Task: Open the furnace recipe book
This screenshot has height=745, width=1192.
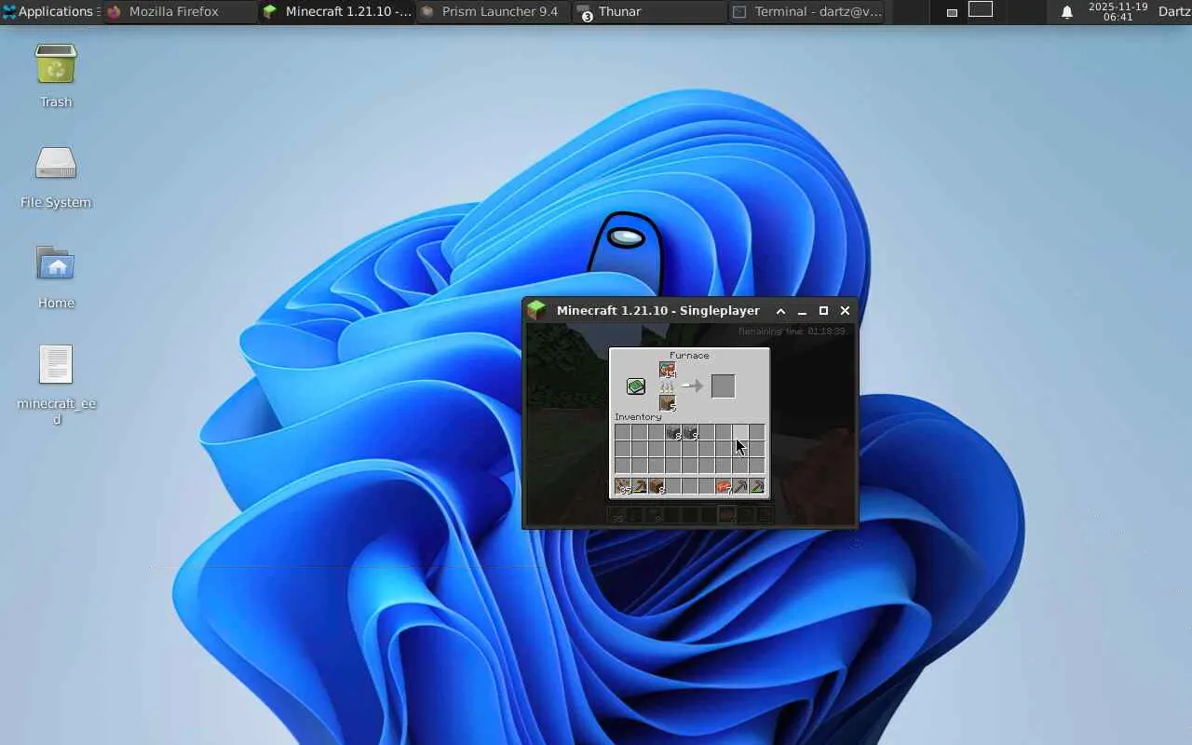Action: click(x=636, y=386)
